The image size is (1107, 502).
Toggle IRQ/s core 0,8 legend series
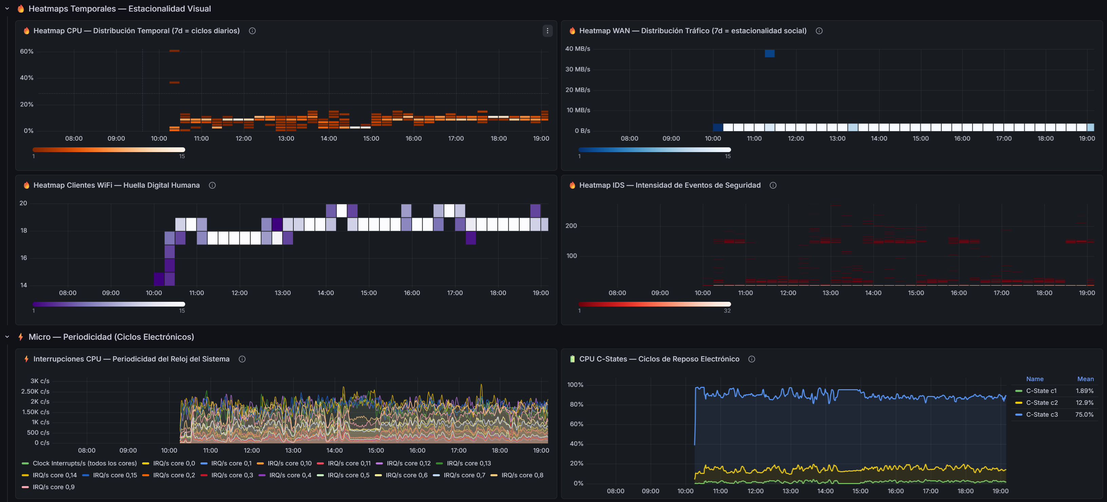523,475
